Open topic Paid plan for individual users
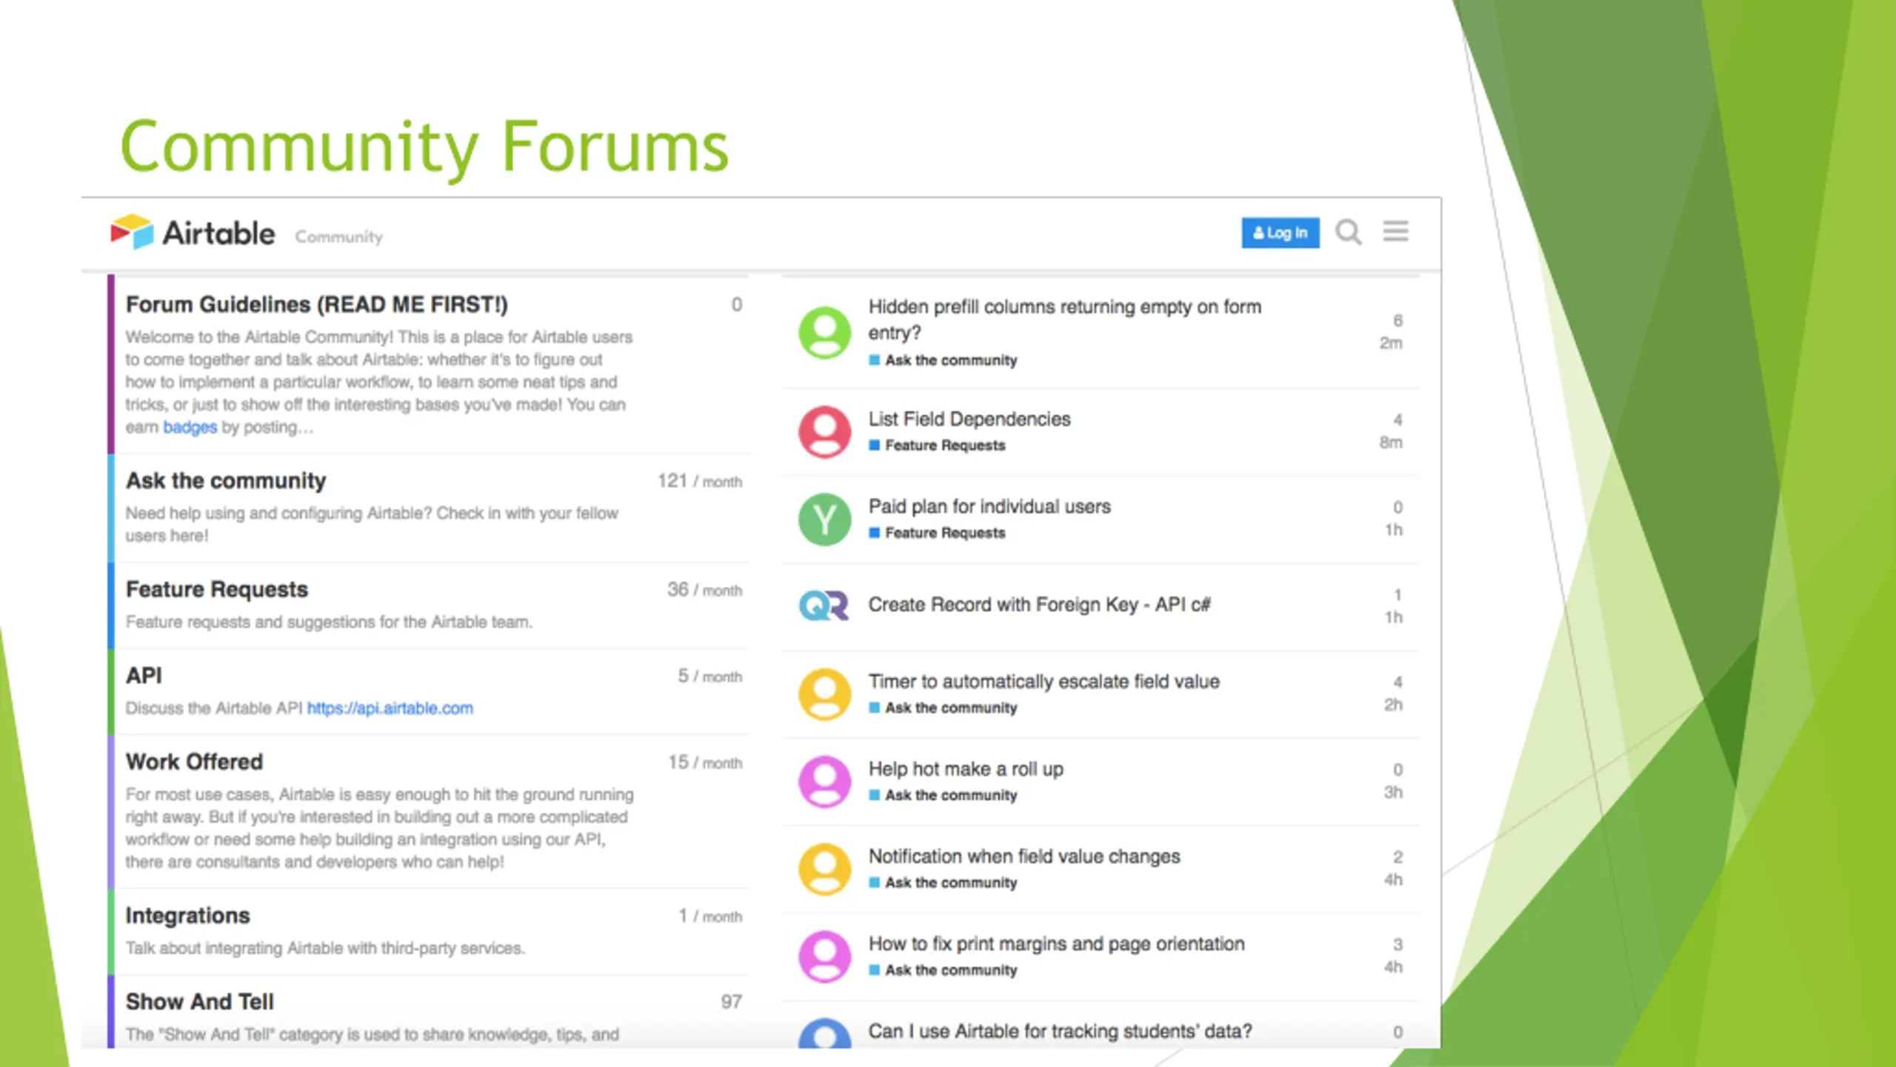Screen dimensions: 1896x1067 [x=989, y=507]
